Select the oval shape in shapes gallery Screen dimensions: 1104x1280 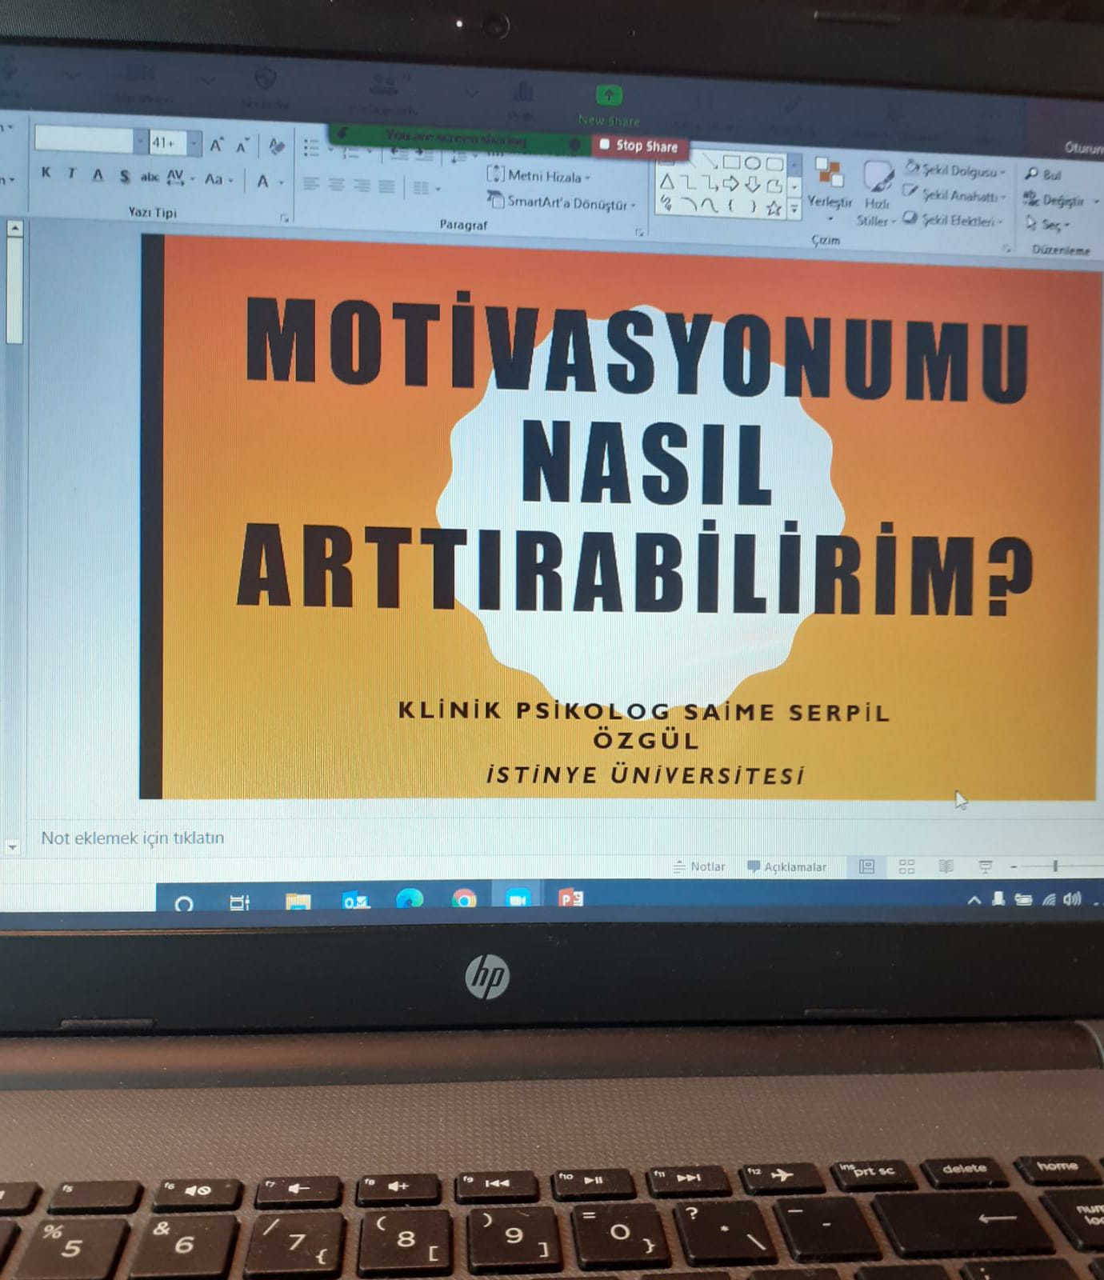point(752,163)
